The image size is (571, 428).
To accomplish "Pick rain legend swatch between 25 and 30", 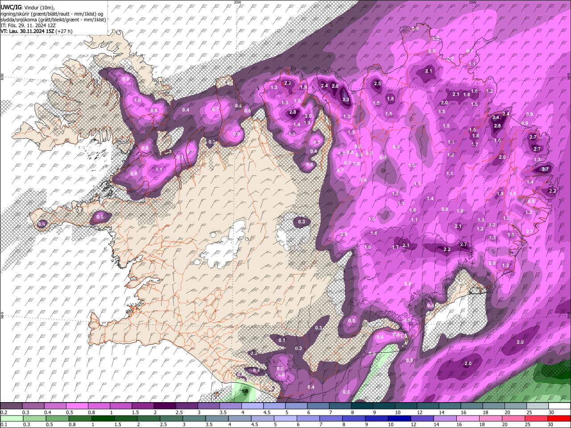I will pyautogui.click(x=536, y=418).
